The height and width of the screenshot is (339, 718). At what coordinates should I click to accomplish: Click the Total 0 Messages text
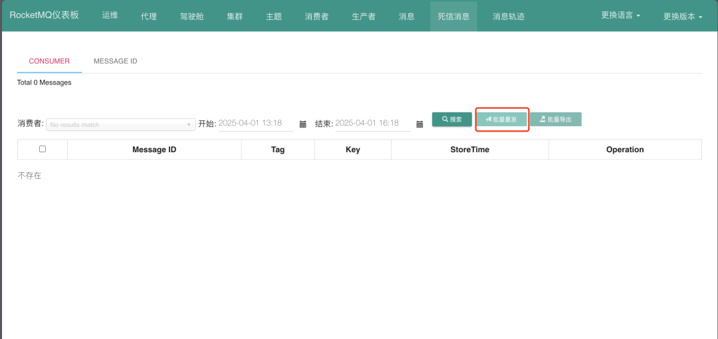[45, 83]
